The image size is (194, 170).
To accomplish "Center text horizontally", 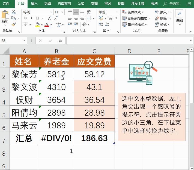I will point(76,18).
